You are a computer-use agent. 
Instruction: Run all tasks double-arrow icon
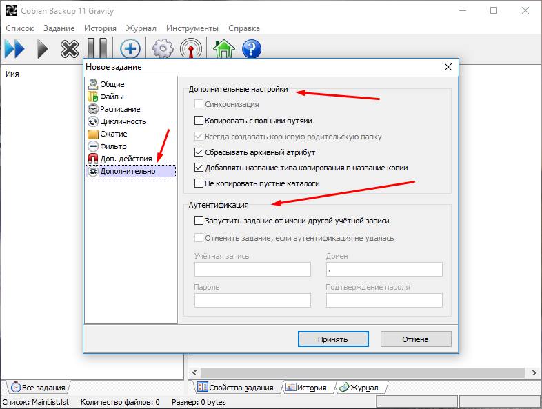[x=14, y=49]
